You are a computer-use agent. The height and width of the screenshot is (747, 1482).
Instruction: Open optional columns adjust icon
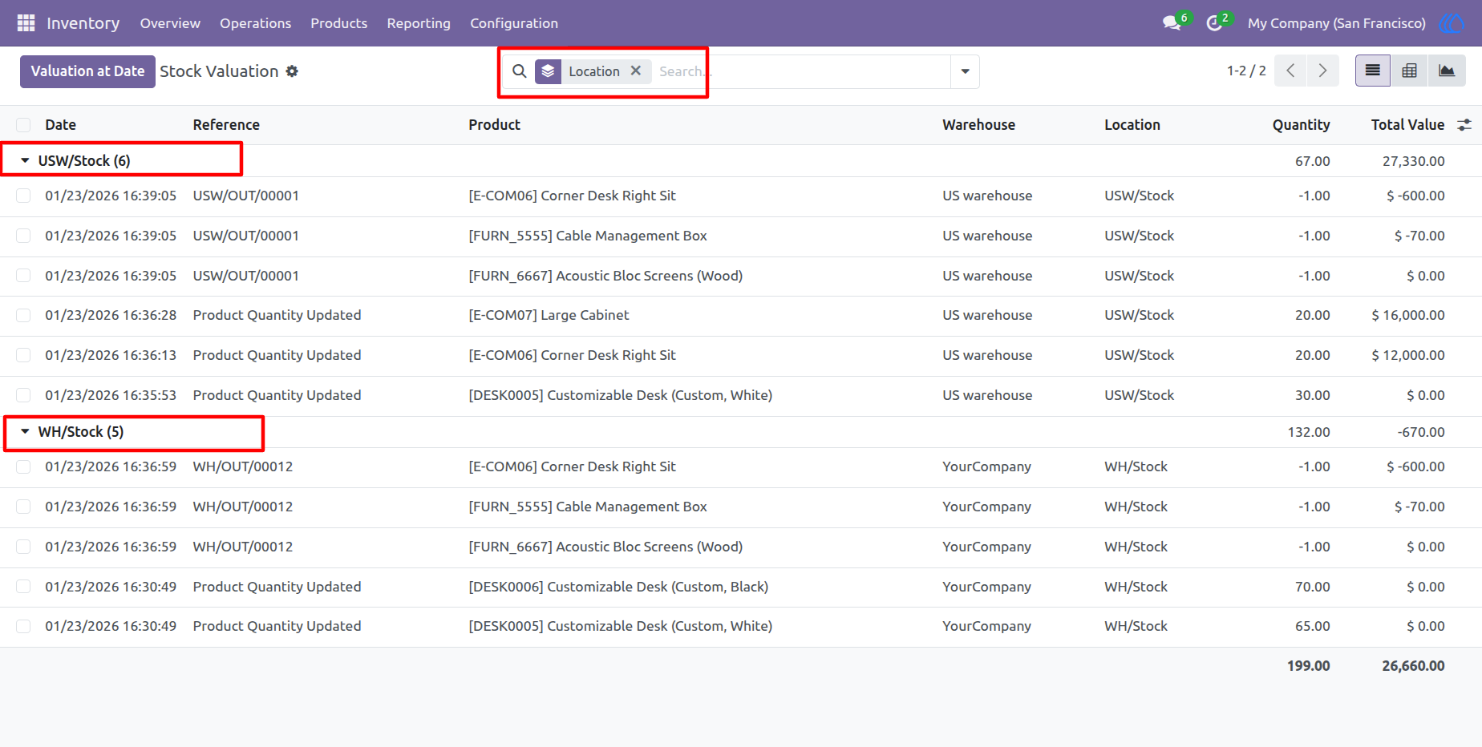[x=1464, y=125]
